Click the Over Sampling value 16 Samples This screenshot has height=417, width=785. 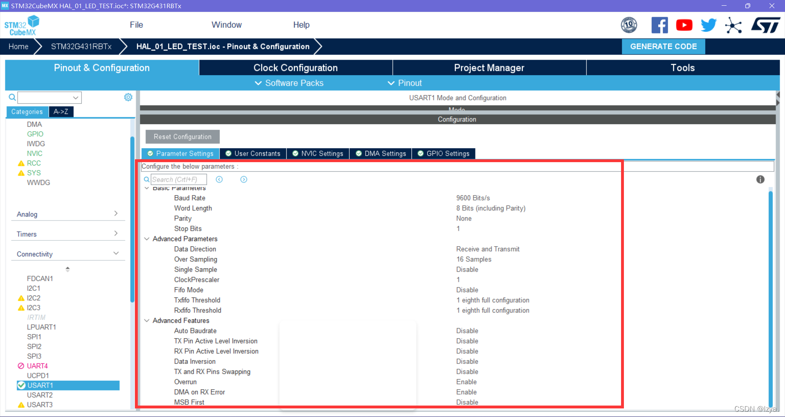coord(474,259)
